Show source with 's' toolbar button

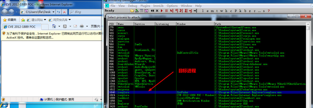(x=264, y=11)
